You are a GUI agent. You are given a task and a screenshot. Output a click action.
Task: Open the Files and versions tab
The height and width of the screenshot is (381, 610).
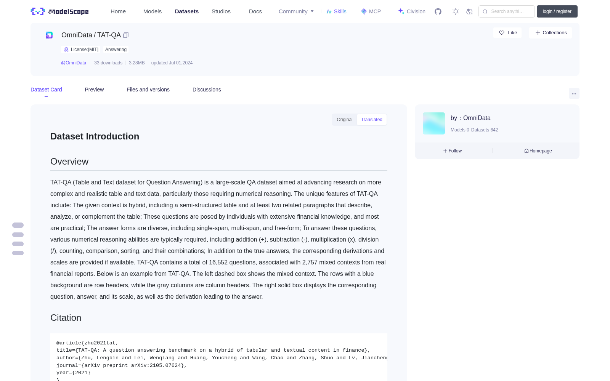(148, 90)
